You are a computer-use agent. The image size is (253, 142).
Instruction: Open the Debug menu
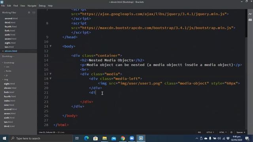(x=42, y=6)
